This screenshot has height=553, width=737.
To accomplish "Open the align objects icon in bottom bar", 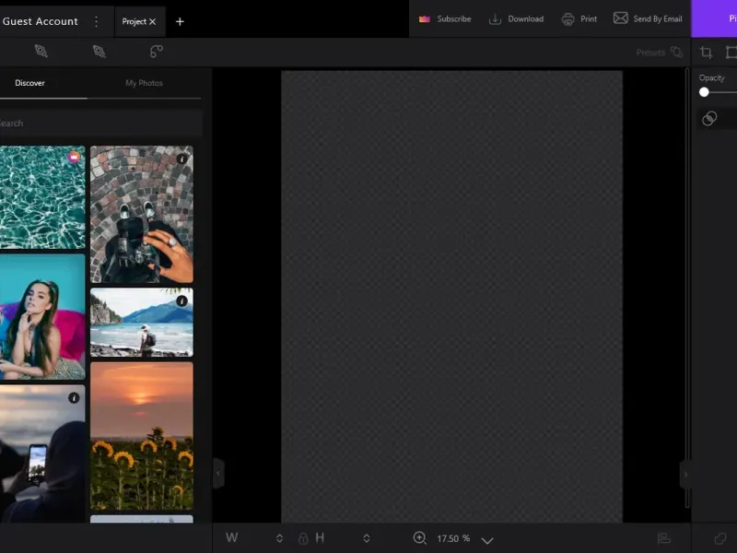I will point(663,538).
